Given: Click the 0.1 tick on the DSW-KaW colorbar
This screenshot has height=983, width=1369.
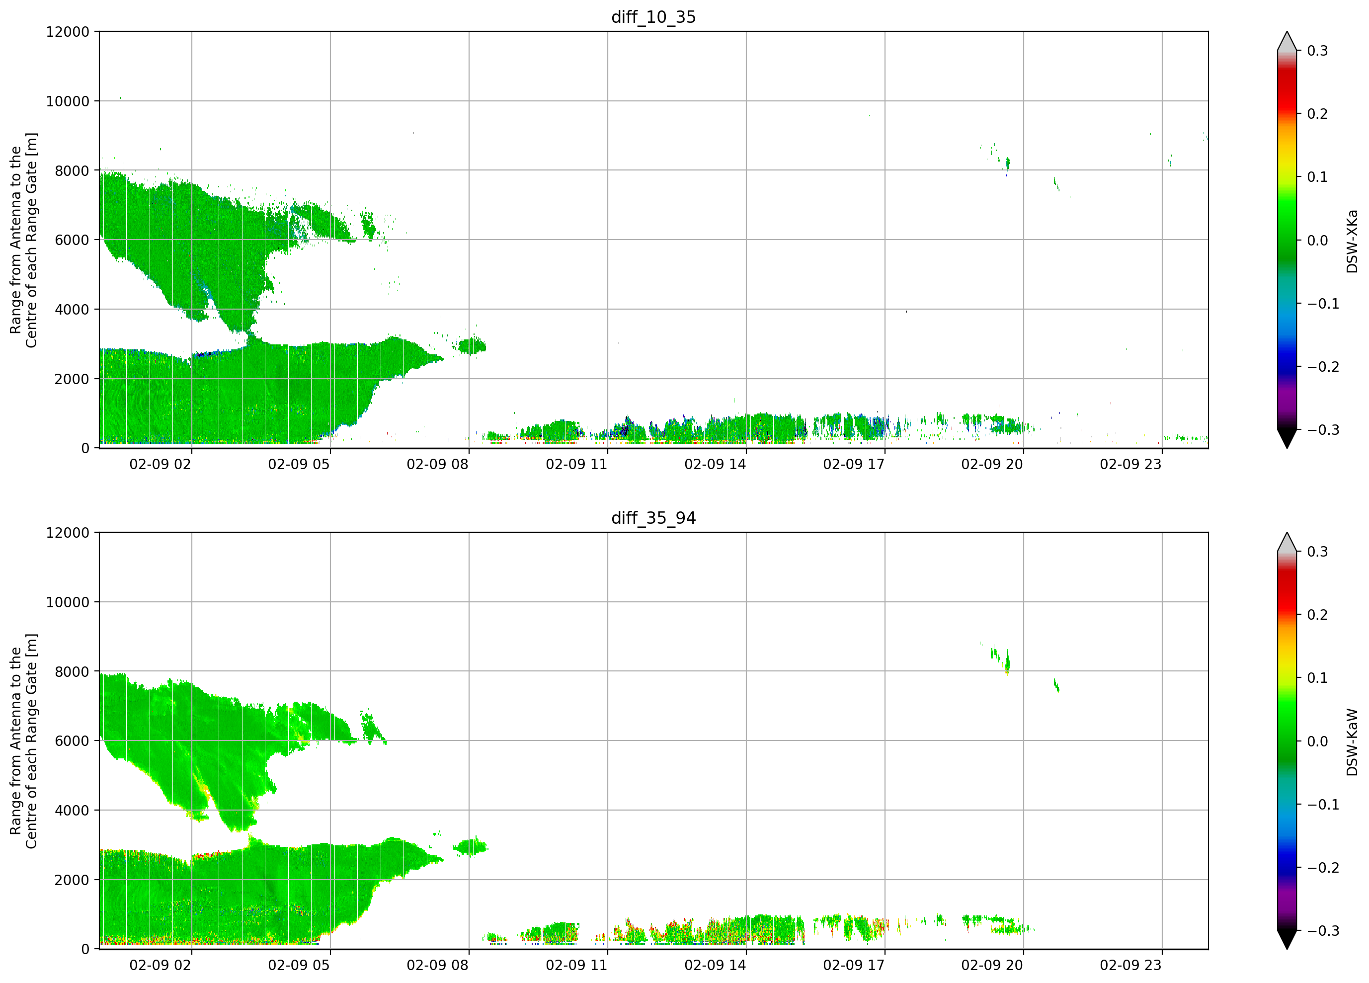Looking at the screenshot, I should click(x=1318, y=677).
